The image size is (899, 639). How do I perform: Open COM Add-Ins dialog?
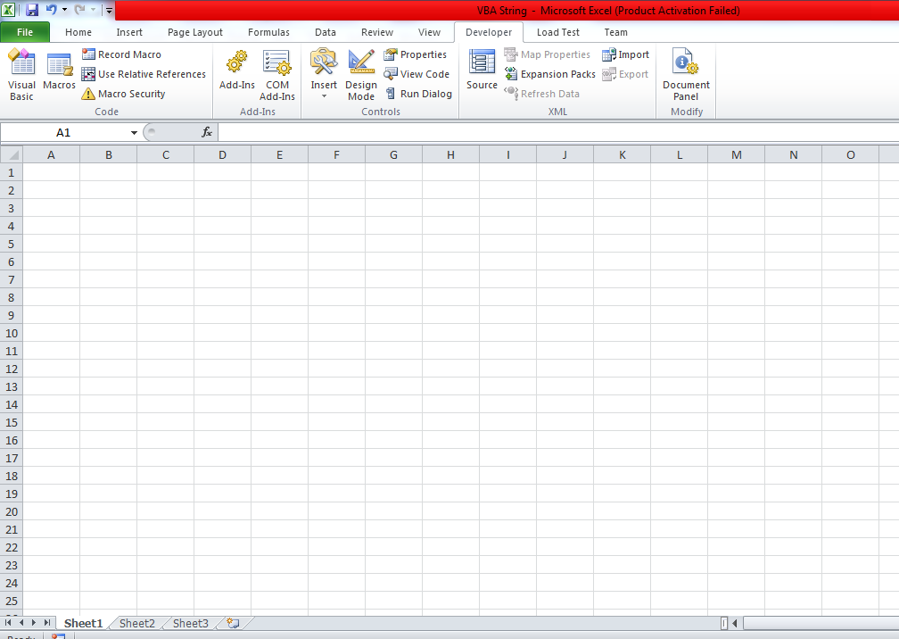(x=276, y=75)
